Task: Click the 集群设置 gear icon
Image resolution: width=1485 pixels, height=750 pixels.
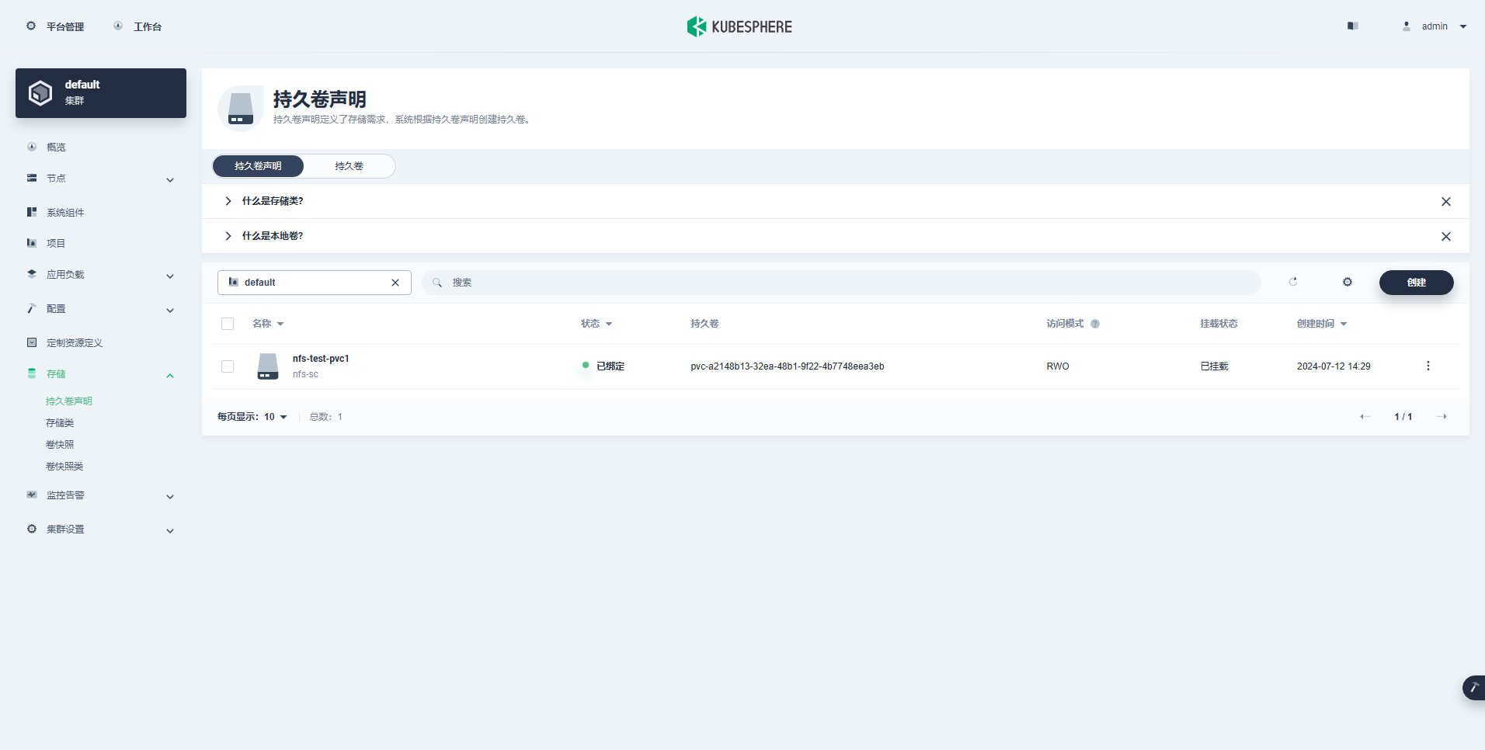Action: pos(32,529)
